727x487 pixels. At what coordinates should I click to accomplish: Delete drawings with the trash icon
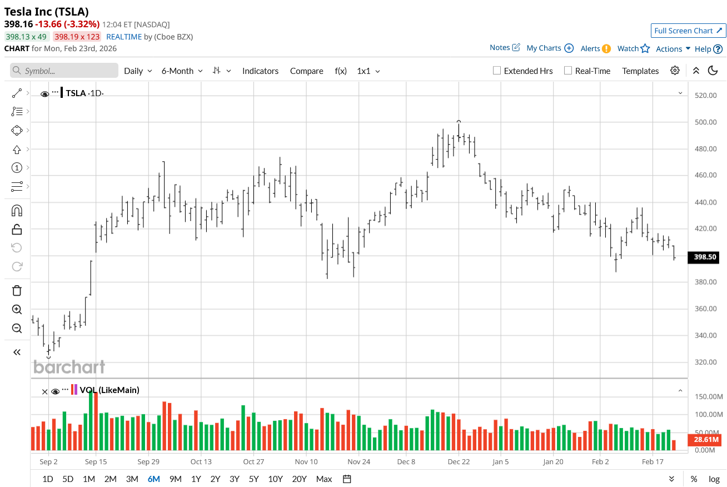tap(17, 290)
